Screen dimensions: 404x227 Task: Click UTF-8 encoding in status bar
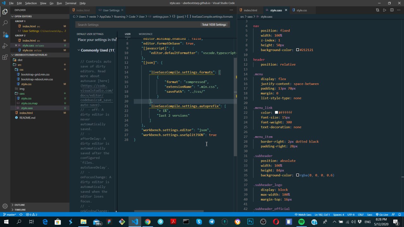pos(351,214)
